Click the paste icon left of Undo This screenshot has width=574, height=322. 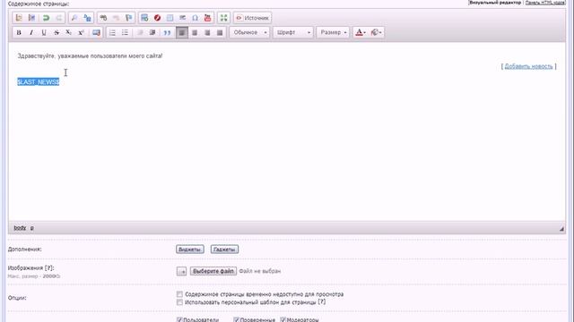click(x=32, y=18)
